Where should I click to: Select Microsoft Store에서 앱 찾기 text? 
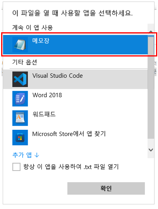coord(69,134)
